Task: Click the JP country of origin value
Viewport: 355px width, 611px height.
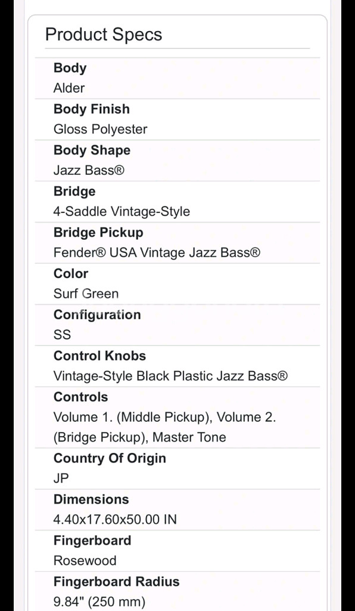Action: click(x=61, y=478)
